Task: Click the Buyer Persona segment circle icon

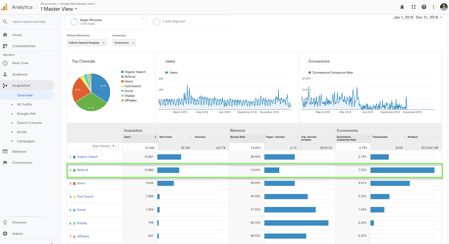Action: 74,22
